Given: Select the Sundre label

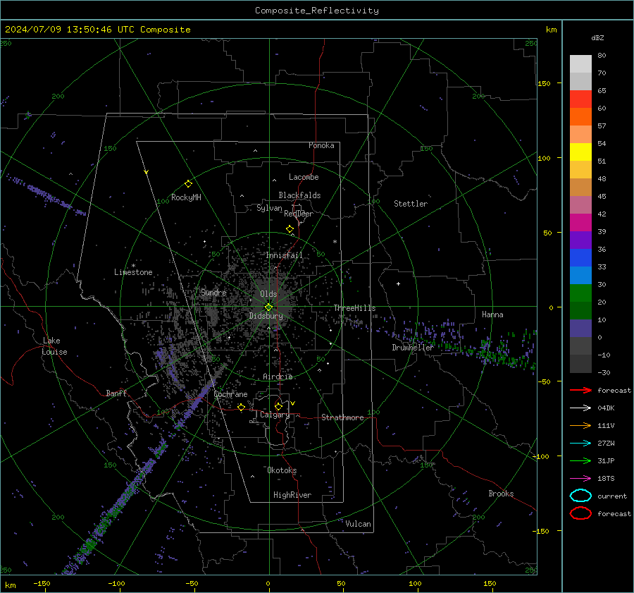Looking at the screenshot, I should pyautogui.click(x=213, y=293).
